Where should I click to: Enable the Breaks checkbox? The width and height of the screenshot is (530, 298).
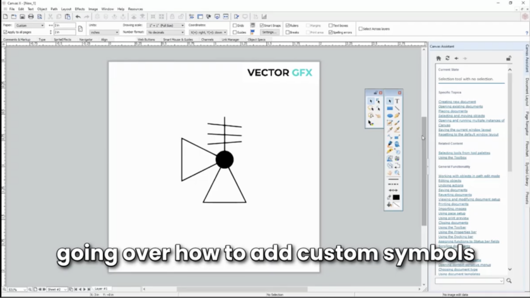(x=288, y=32)
